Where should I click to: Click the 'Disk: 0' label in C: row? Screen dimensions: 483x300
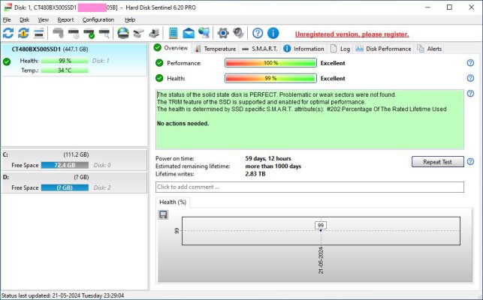pyautogui.click(x=102, y=165)
